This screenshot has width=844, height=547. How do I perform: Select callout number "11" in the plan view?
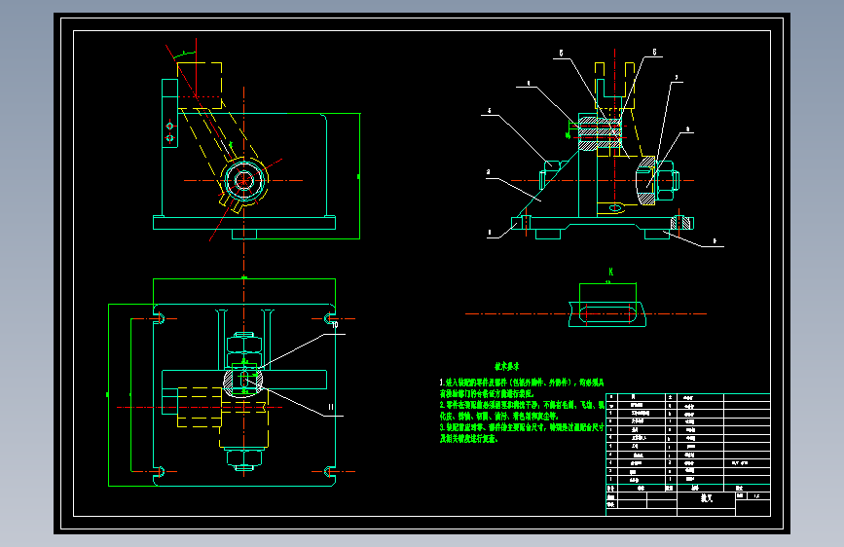[x=331, y=407]
